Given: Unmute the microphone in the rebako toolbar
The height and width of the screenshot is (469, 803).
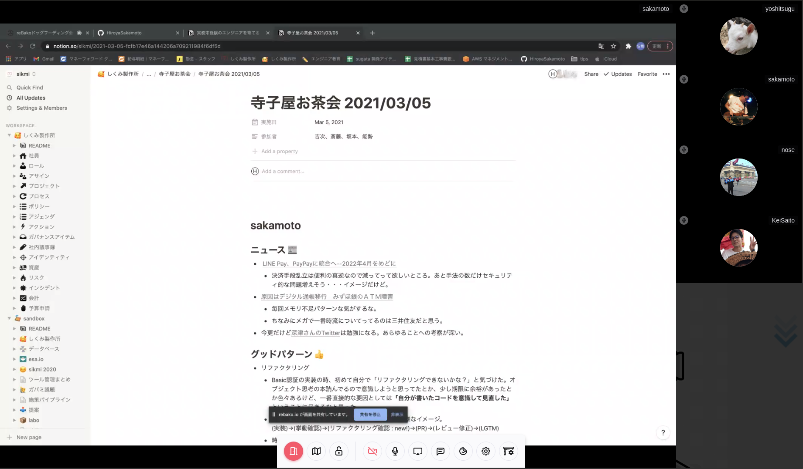Looking at the screenshot, I should click(395, 451).
